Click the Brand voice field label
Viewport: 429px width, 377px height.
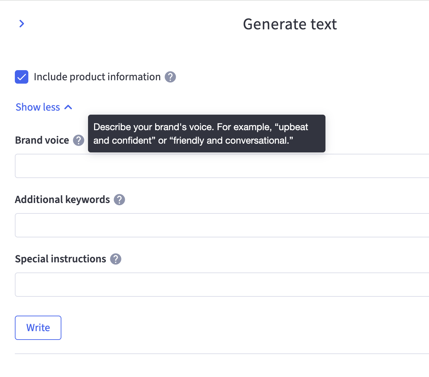[x=42, y=140]
